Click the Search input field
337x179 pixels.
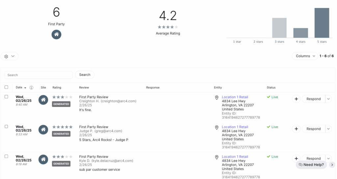39,75
